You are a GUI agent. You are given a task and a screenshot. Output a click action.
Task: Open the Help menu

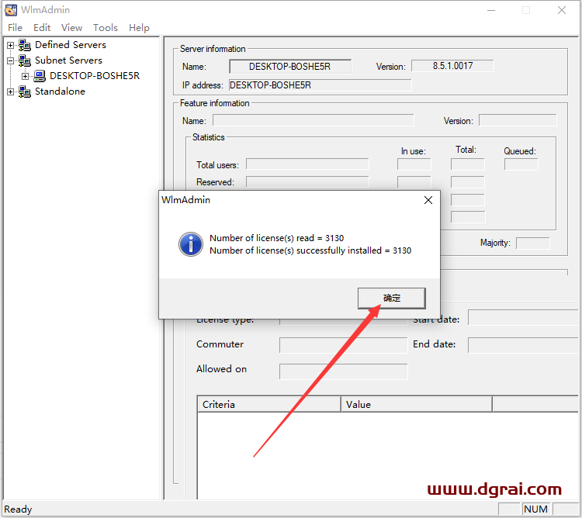pyautogui.click(x=139, y=28)
